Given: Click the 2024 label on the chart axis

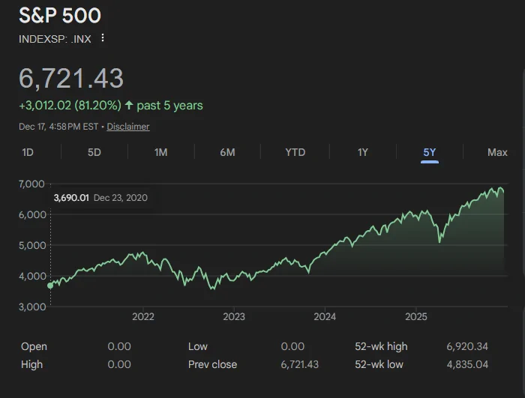Looking at the screenshot, I should (325, 317).
